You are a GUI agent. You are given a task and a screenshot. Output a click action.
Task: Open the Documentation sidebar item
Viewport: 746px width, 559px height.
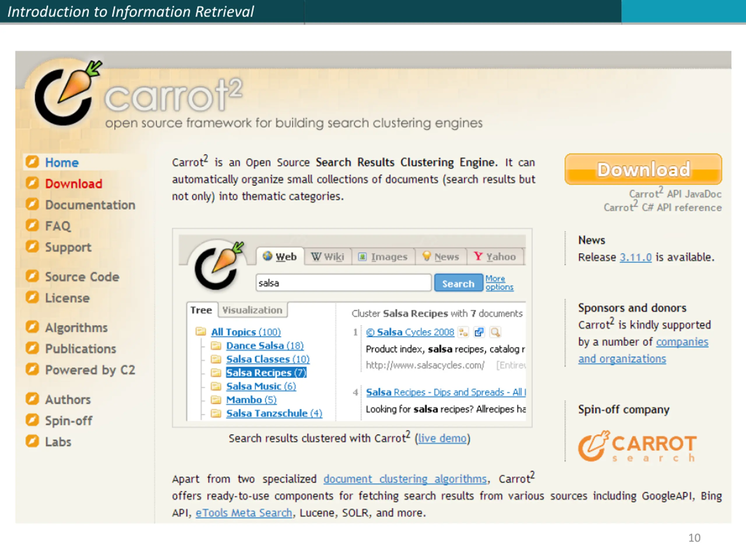pos(90,205)
